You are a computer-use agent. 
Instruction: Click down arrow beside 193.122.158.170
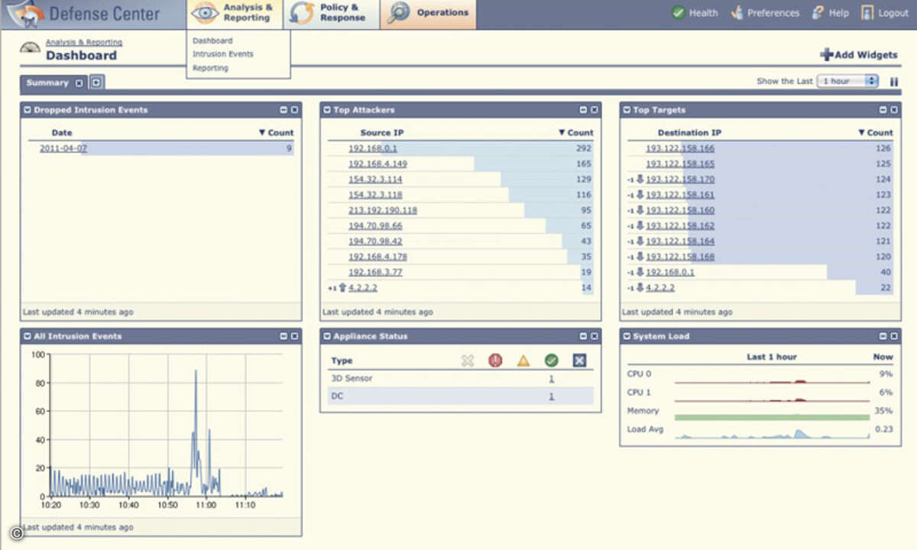640,180
